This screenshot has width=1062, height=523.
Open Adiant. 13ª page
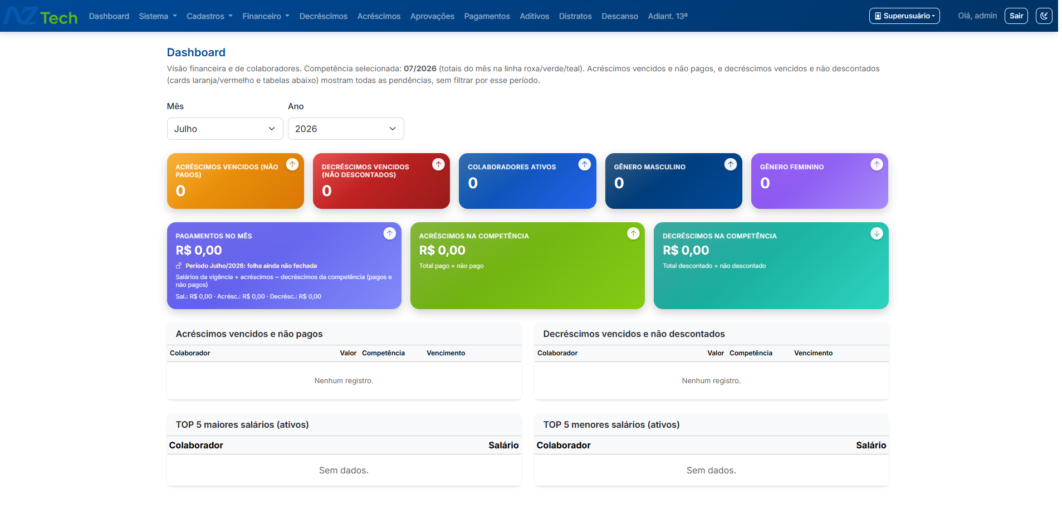[668, 16]
